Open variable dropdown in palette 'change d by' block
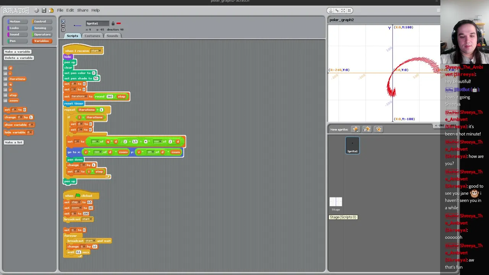The image size is (489, 275). (x=19, y=117)
